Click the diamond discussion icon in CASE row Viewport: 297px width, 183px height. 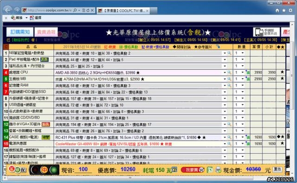278,137
